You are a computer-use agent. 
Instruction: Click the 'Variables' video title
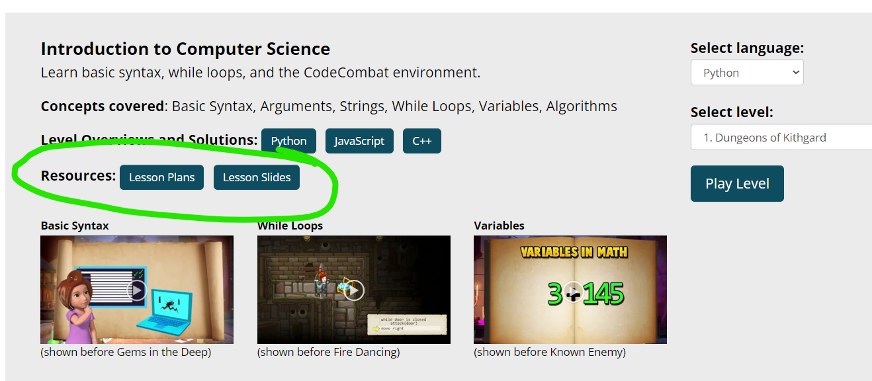pyautogui.click(x=500, y=226)
